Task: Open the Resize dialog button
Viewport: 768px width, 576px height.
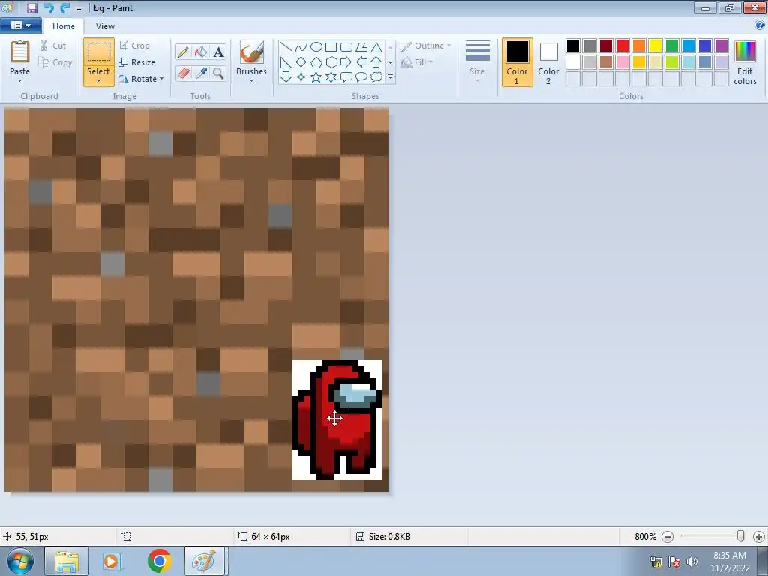Action: tap(137, 62)
